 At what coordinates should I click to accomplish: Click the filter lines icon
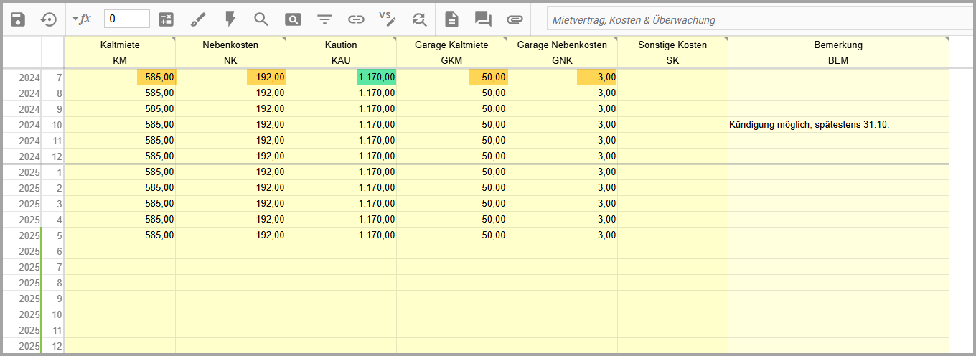point(325,19)
